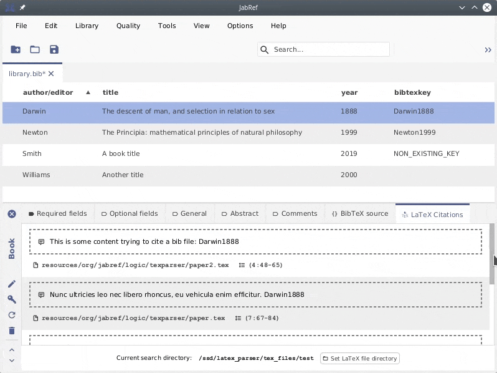Open a library with the folder icon
The image size is (497, 373).
[x=35, y=50]
